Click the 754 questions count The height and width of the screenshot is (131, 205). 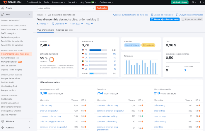100,93
